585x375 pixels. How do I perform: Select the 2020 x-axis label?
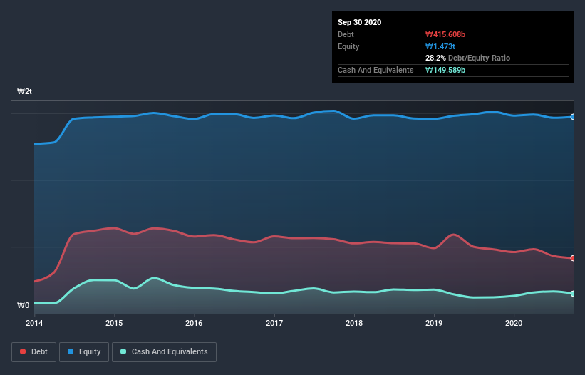514,323
